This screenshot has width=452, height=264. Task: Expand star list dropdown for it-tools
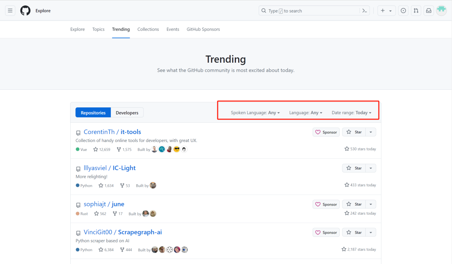[371, 132]
